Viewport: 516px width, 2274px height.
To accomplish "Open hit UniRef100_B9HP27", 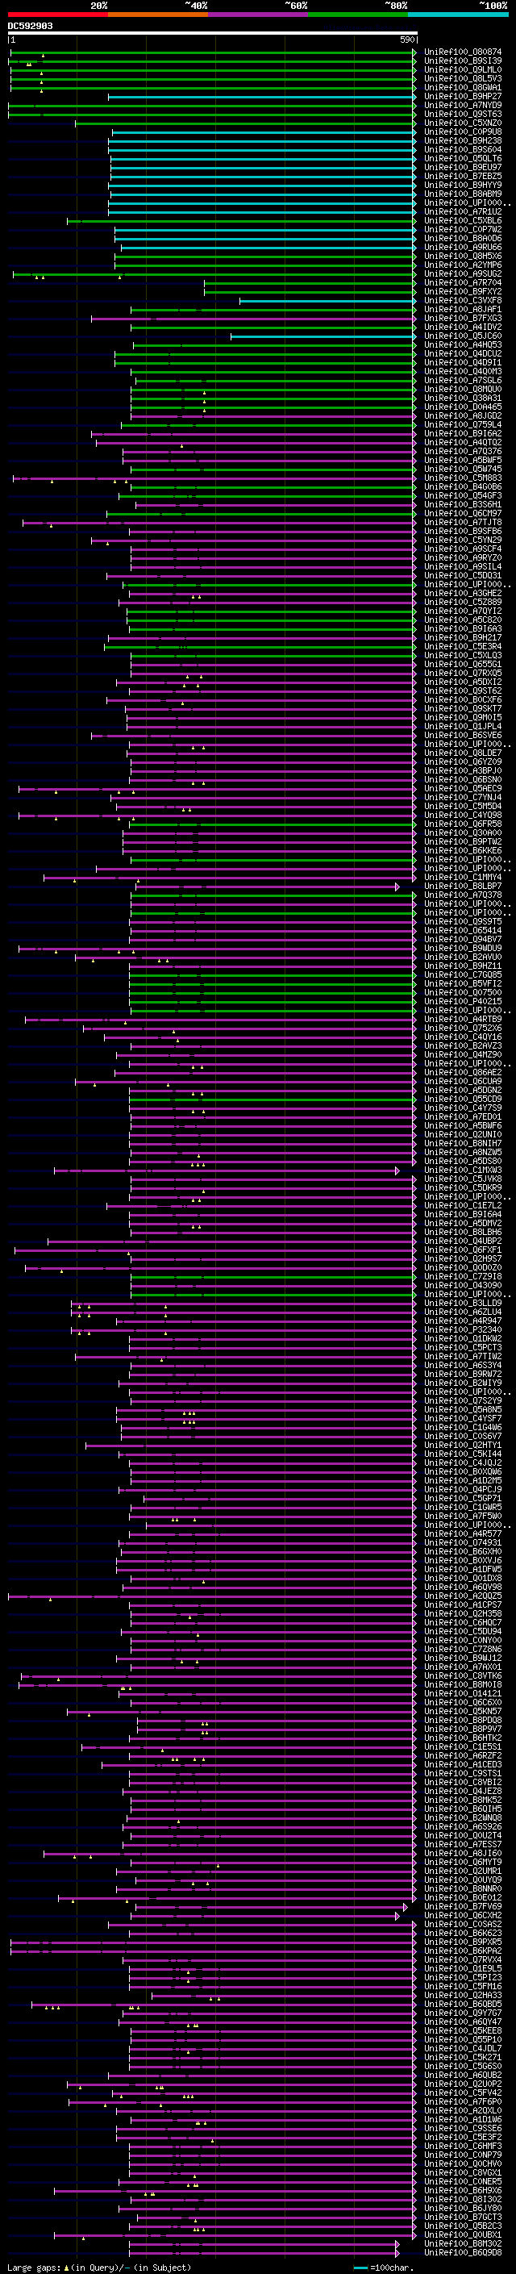I will click(463, 96).
